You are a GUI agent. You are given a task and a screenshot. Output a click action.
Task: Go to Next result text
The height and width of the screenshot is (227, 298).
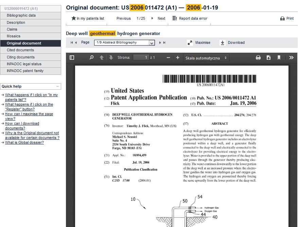(161, 18)
